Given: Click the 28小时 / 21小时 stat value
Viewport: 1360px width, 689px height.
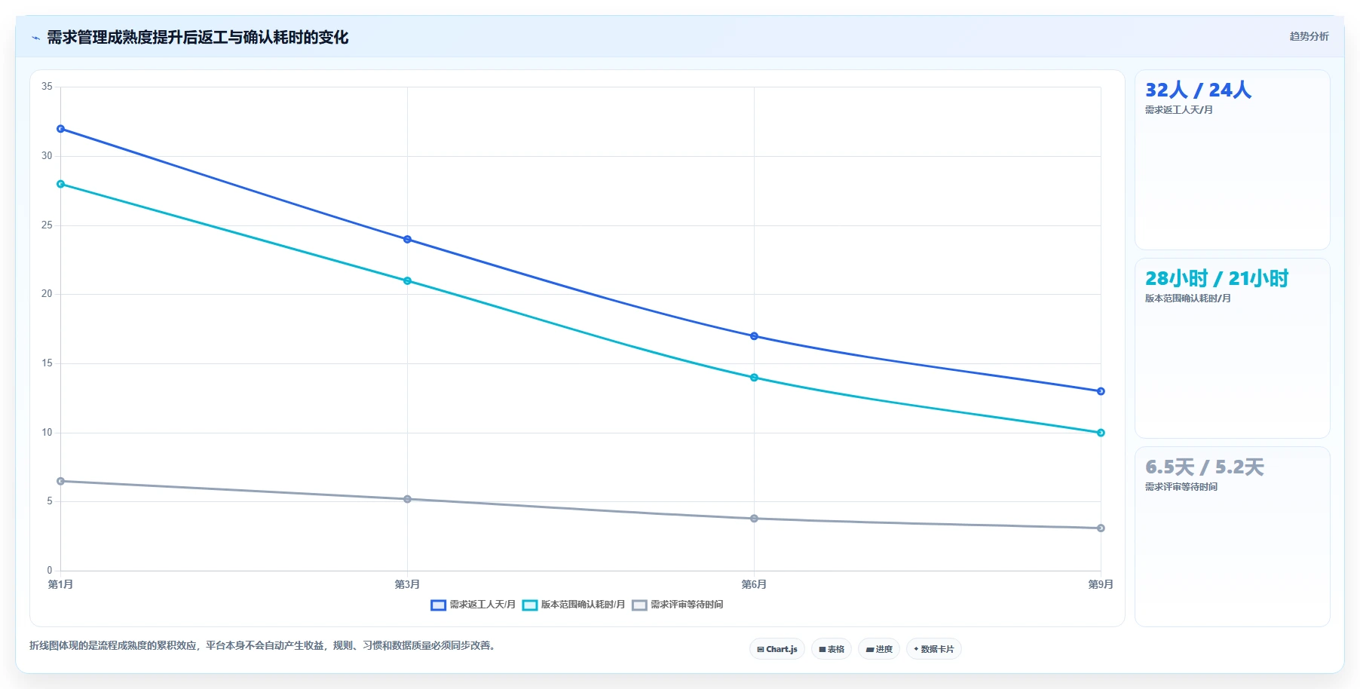Looking at the screenshot, I should coord(1217,278).
